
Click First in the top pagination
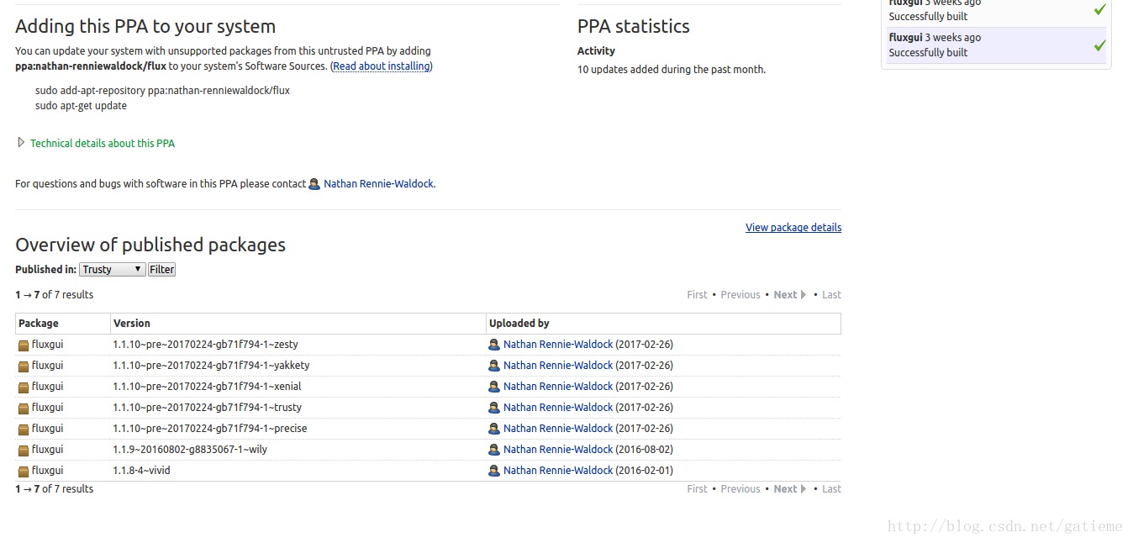698,295
